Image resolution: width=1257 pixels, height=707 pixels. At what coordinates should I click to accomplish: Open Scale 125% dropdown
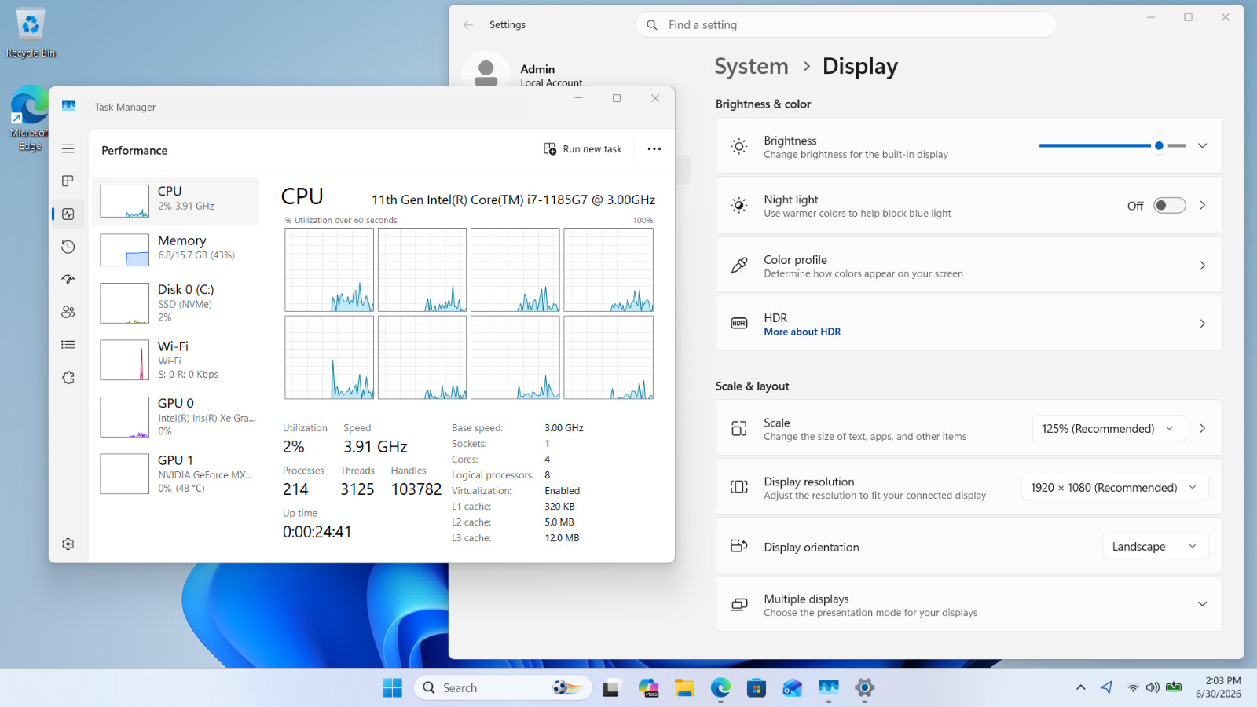1109,428
